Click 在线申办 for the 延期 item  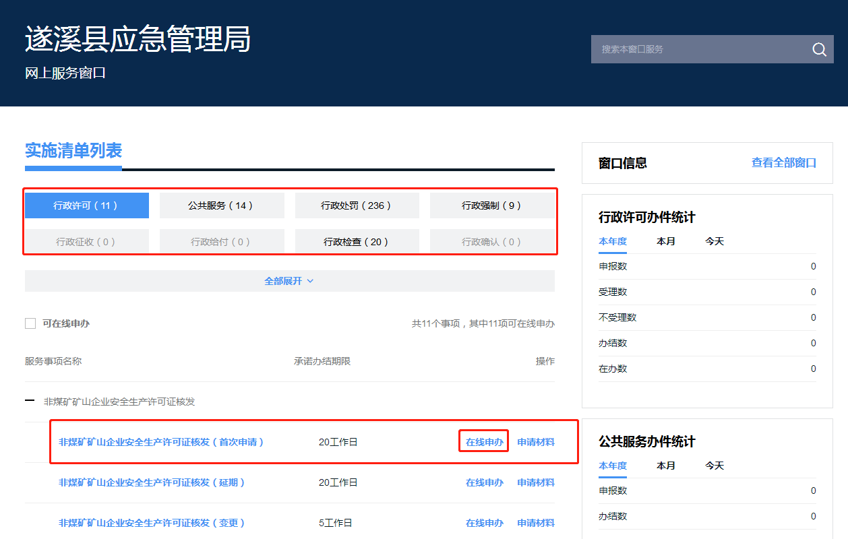pyautogui.click(x=484, y=483)
